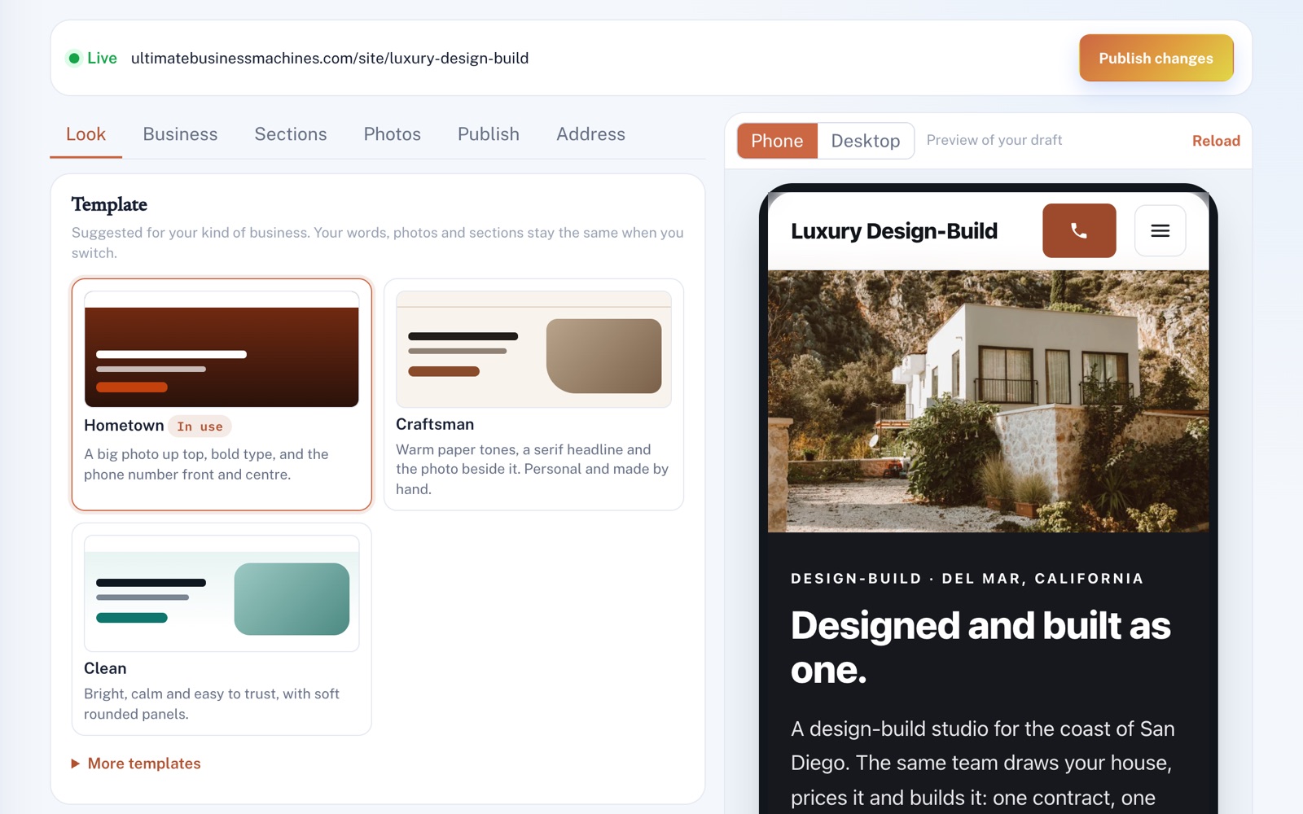Switch to the Photos tab
Screen dimensions: 1303x814
(392, 134)
